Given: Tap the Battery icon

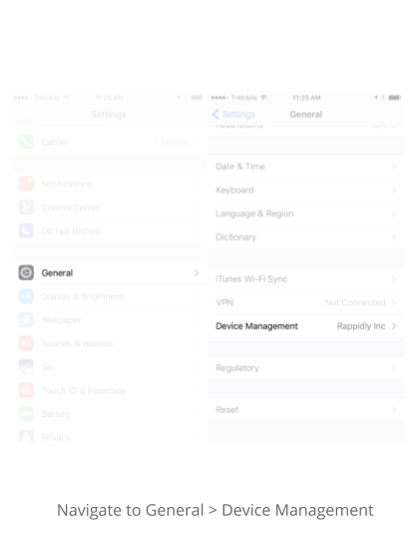Looking at the screenshot, I should click(26, 414).
